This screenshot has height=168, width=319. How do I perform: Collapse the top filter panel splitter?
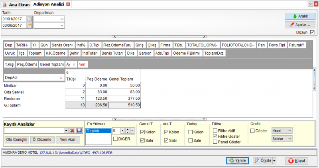(x=159, y=37)
